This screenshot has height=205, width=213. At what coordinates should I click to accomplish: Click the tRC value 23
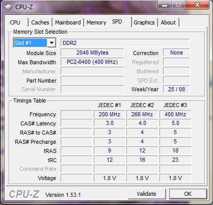point(175,160)
